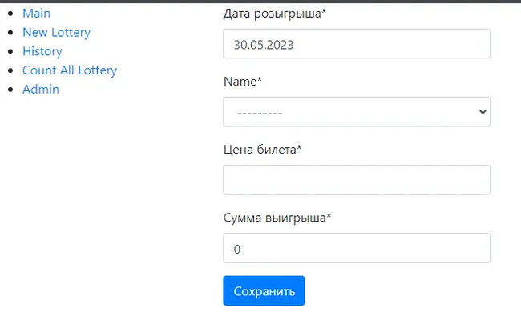Open the Main navigation link

point(36,14)
